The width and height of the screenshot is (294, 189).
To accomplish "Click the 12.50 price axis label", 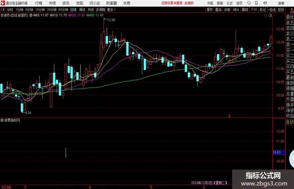I will pos(280,29).
